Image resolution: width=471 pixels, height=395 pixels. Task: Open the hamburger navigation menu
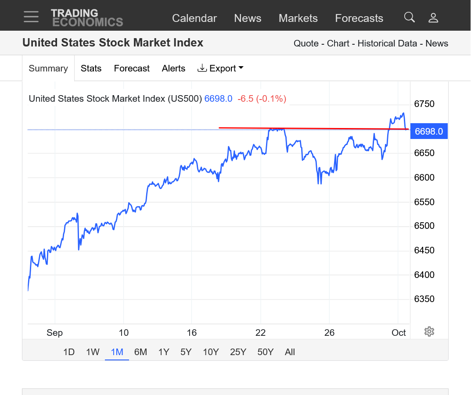tap(31, 17)
